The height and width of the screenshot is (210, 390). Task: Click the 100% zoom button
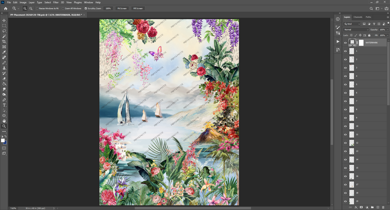tap(108, 8)
